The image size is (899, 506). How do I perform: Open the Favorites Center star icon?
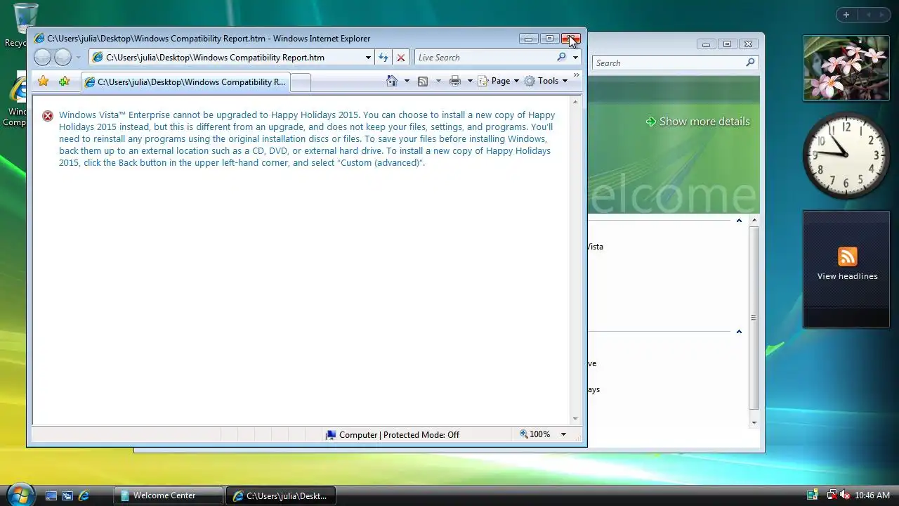click(43, 82)
